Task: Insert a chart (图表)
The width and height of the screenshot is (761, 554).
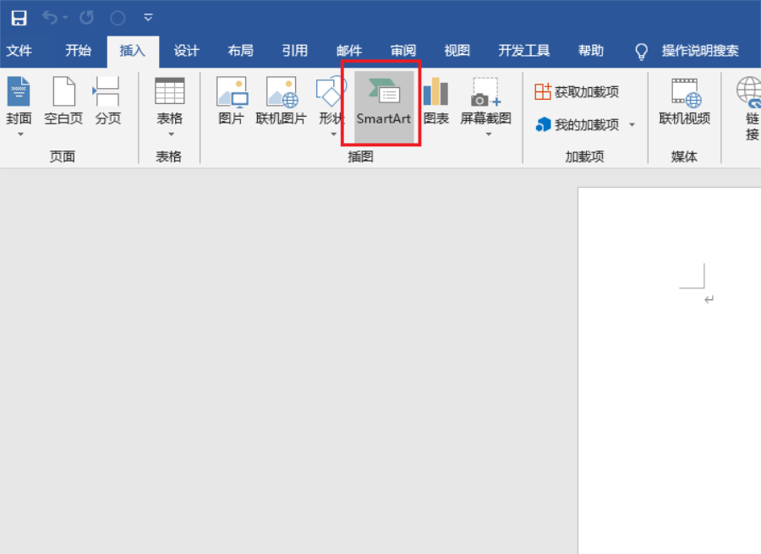Action: [436, 103]
